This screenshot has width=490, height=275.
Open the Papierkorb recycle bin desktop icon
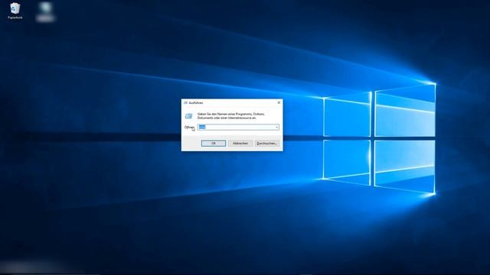coord(15,11)
